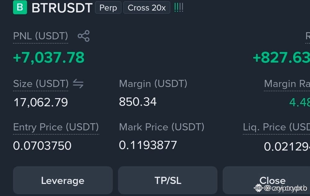Click the PNL (USDT) label for info
This screenshot has width=310, height=196.
point(40,36)
